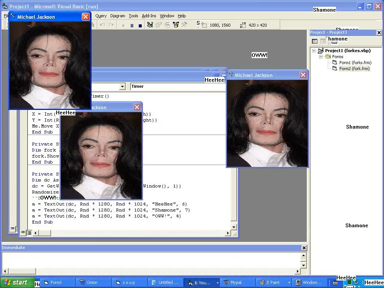Click the Start (play) run button
The width and height of the screenshot is (384, 288).
point(123,25)
